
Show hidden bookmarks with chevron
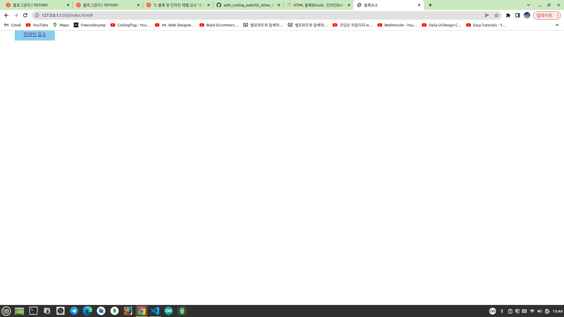(x=557, y=25)
